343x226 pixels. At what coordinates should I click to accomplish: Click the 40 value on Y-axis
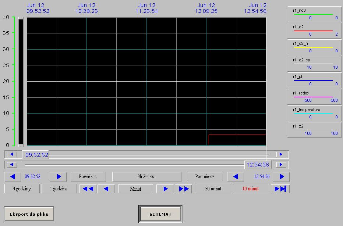point(6,17)
